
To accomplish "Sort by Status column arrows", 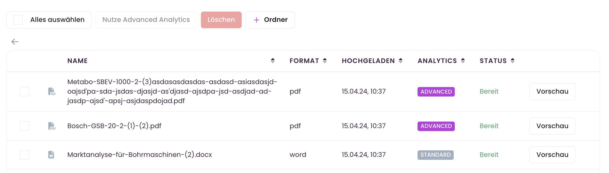I will pyautogui.click(x=512, y=61).
